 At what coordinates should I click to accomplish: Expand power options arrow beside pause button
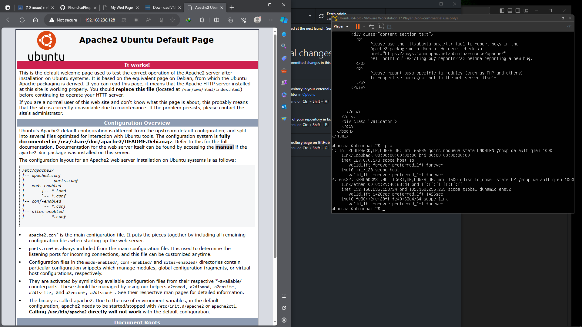pyautogui.click(x=364, y=26)
